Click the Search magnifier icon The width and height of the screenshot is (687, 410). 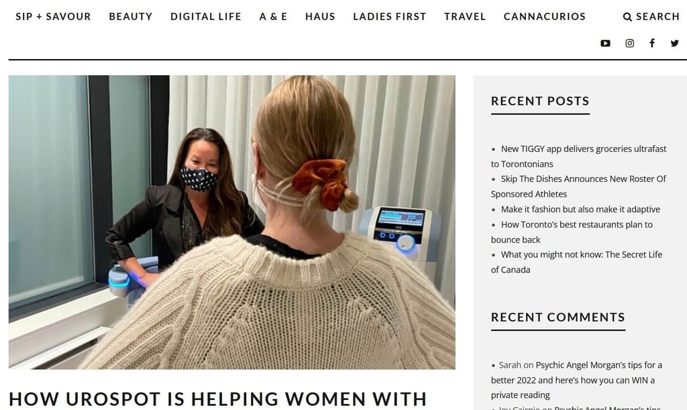[627, 17]
